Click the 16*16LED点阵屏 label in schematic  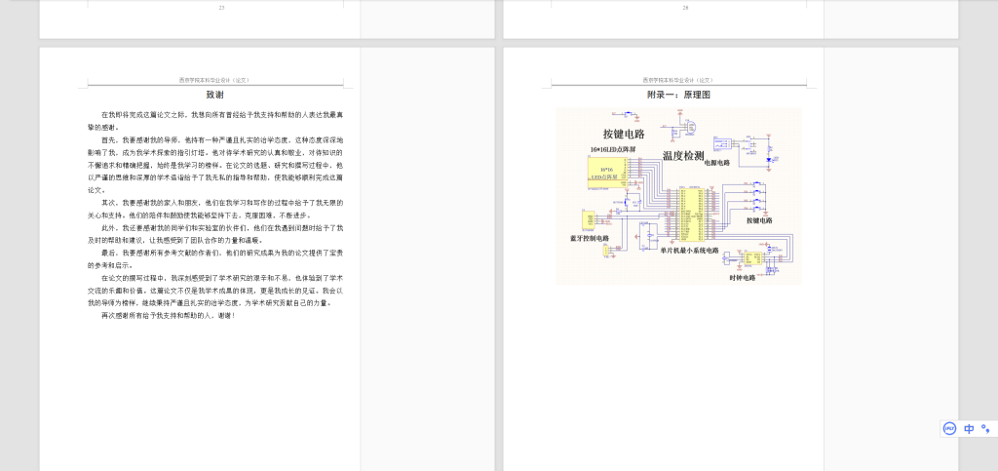click(x=612, y=149)
